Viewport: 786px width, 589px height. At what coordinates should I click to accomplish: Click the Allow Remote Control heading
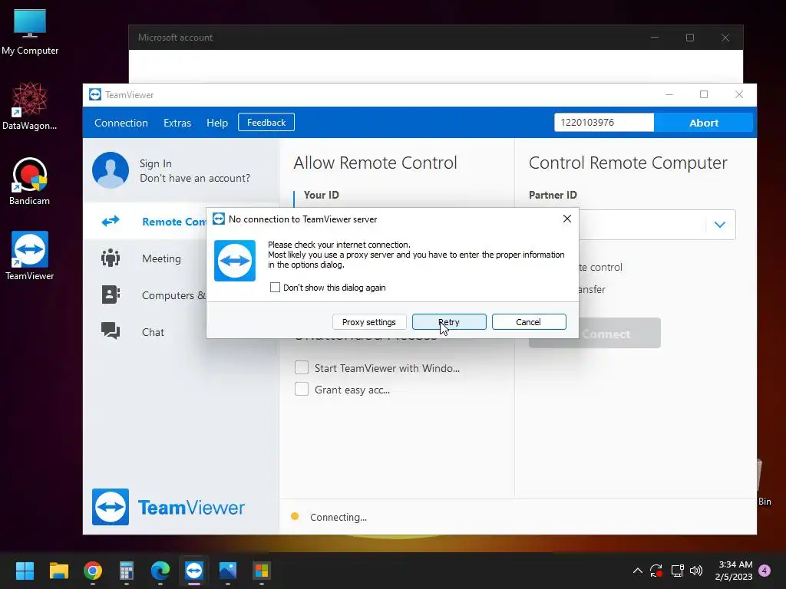(375, 163)
